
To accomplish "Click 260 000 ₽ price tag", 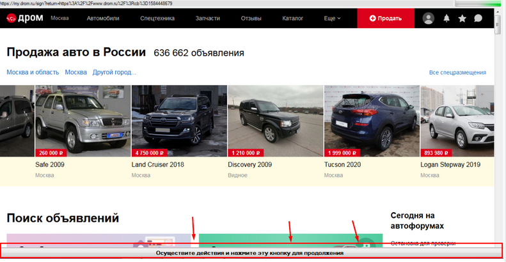I will [x=51, y=153].
